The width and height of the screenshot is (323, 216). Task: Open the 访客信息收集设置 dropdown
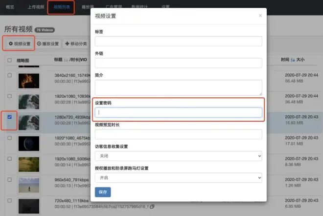179,156
